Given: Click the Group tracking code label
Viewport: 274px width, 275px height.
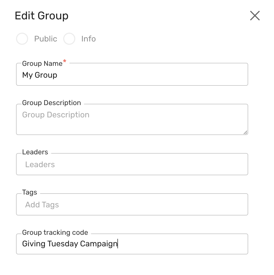Looking at the screenshot, I should 55,233.
